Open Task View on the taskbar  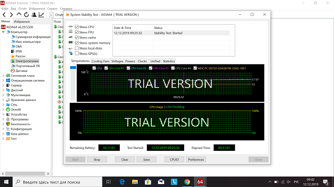pos(109,182)
